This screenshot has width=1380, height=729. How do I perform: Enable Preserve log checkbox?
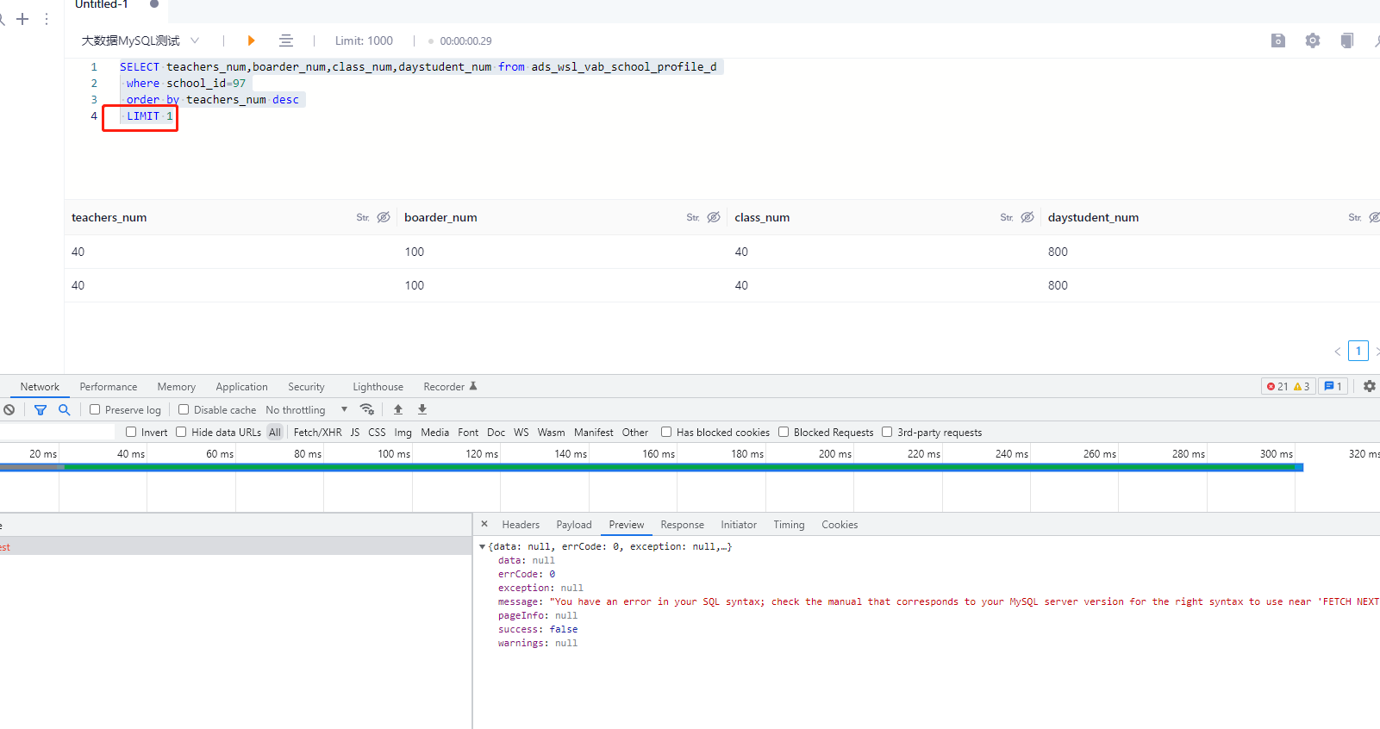click(95, 410)
